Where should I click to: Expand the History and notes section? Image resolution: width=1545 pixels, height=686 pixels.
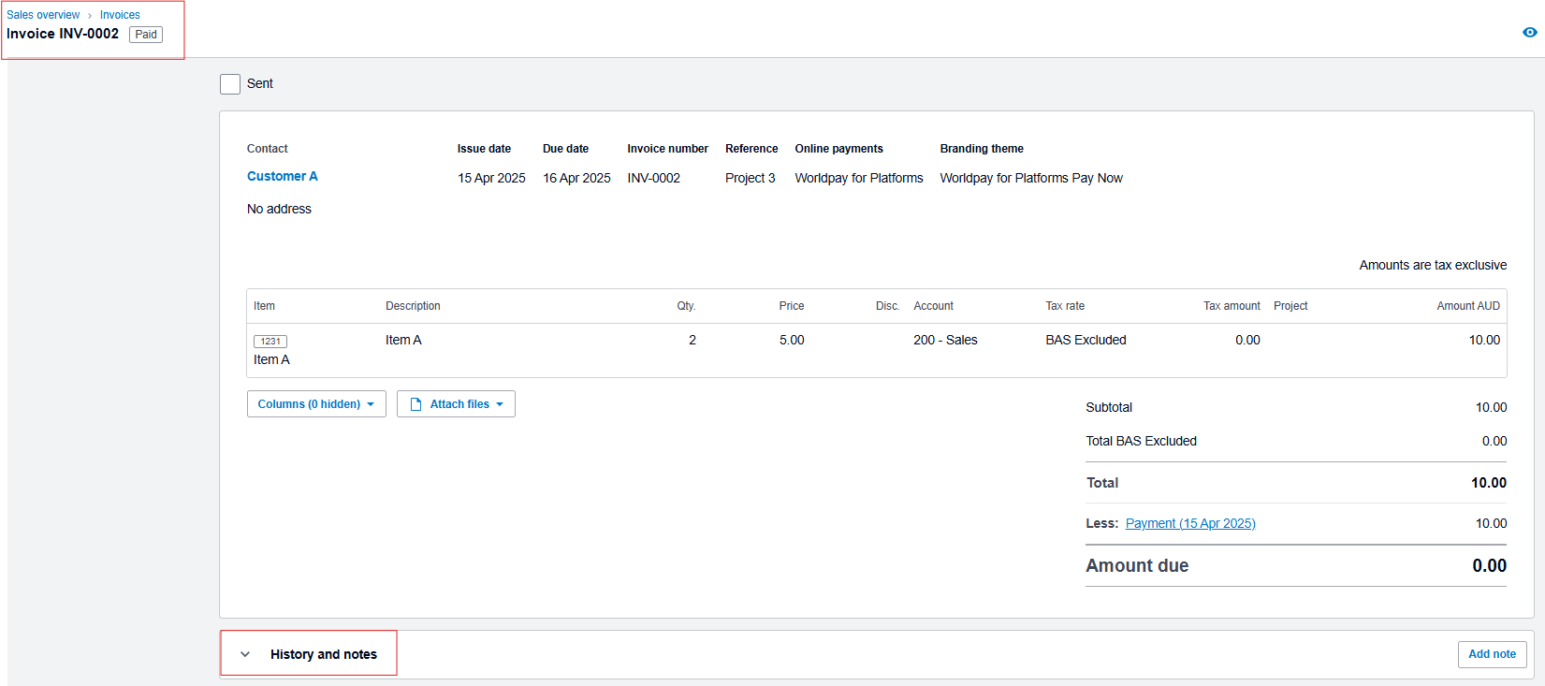[x=245, y=654]
